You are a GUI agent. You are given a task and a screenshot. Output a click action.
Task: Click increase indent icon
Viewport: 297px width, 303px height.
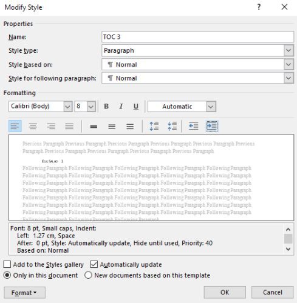coord(212,126)
